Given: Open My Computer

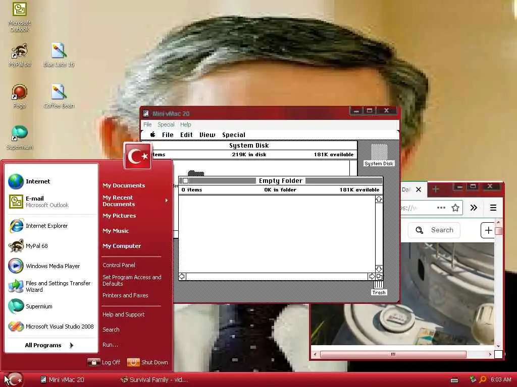Looking at the screenshot, I should pos(121,246).
